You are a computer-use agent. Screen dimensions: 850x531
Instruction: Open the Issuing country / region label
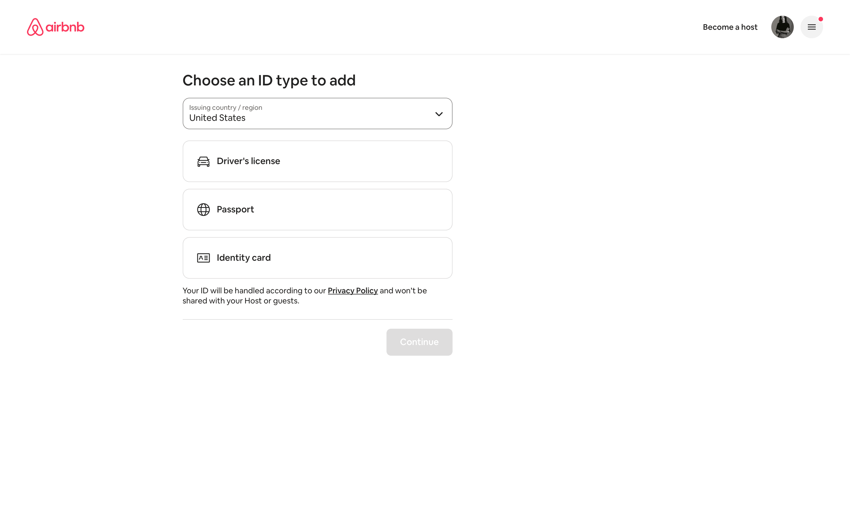(x=225, y=107)
